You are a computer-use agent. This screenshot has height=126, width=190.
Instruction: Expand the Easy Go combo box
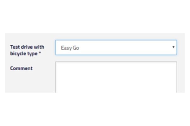tap(116, 48)
